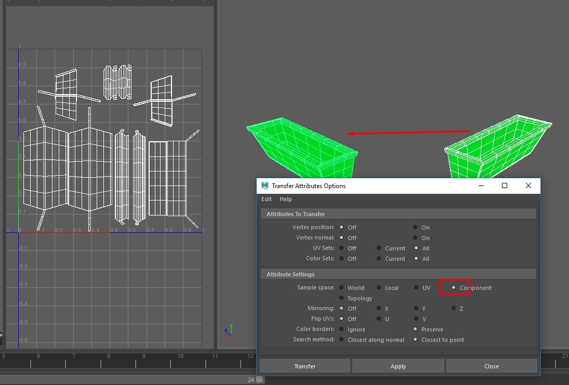This screenshot has width=569, height=385.
Task: Open the Edit menu in the dialog
Action: tap(266, 199)
